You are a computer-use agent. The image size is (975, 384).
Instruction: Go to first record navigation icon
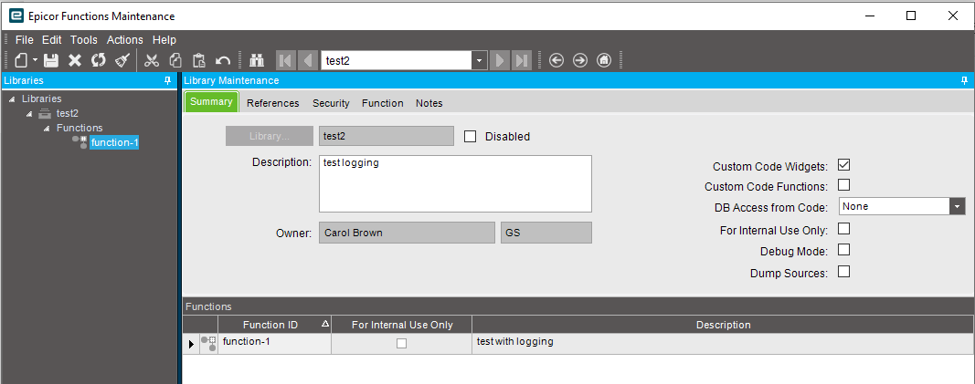tap(285, 60)
